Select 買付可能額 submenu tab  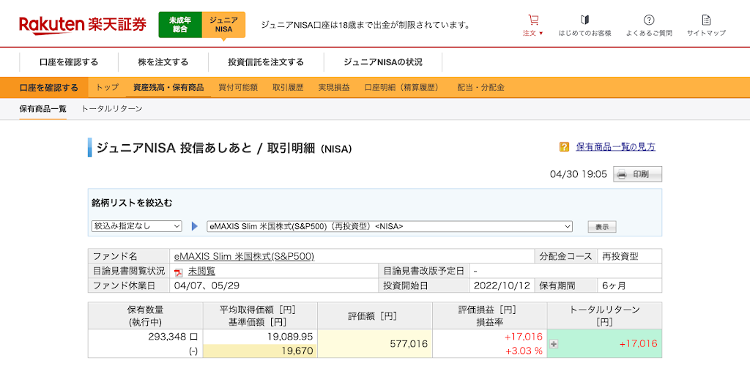(x=238, y=87)
